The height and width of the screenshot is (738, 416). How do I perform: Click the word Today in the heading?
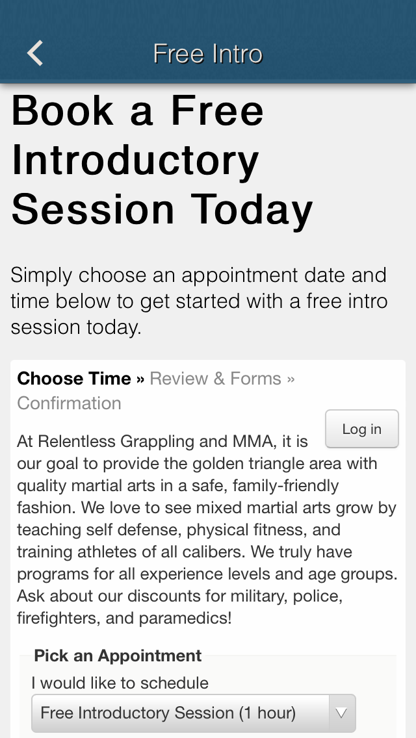pos(252,210)
